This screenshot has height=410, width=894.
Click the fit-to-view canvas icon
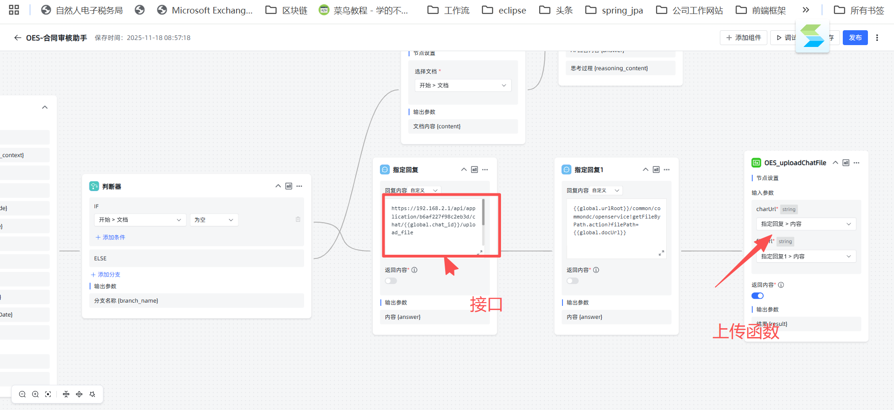click(x=48, y=394)
